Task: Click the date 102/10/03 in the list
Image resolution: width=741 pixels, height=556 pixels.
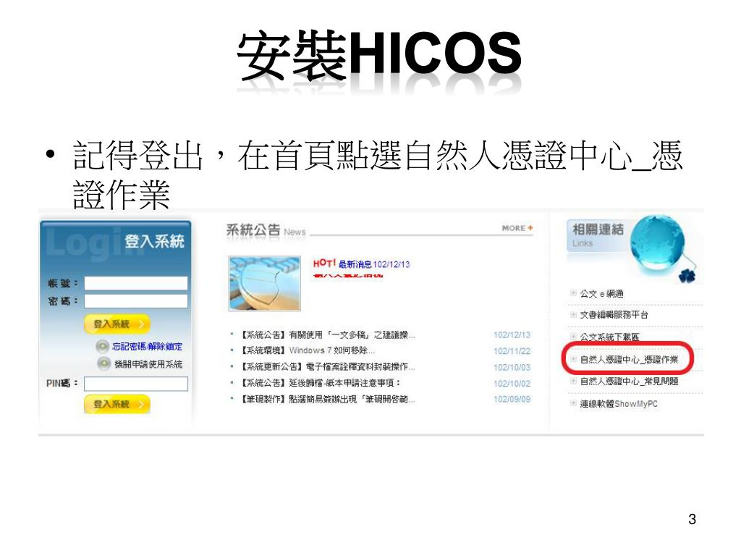Action: tap(512, 367)
